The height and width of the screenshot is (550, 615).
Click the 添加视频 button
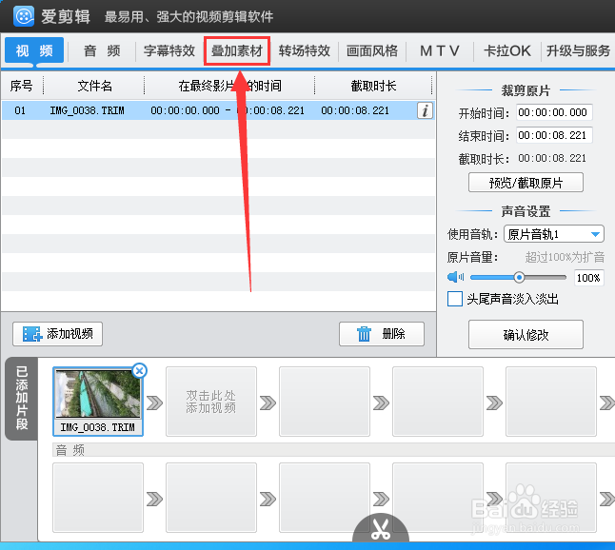tap(58, 334)
